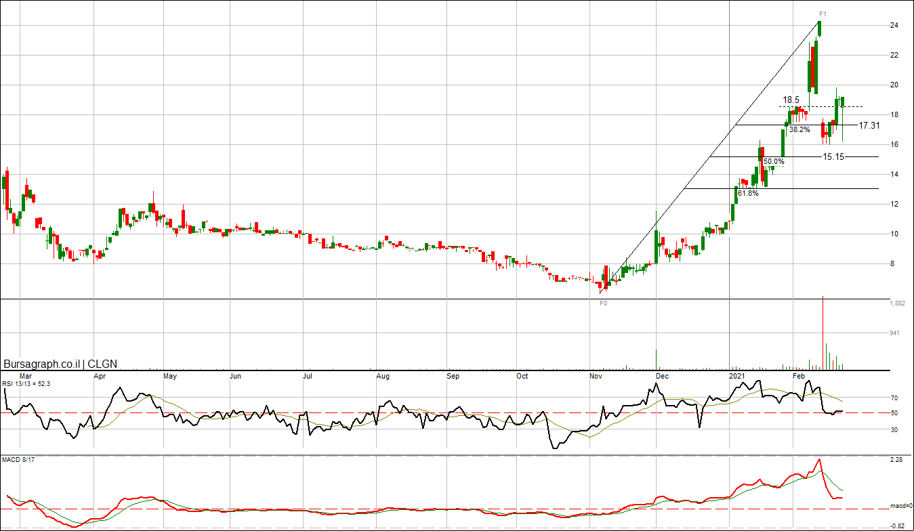The width and height of the screenshot is (914, 531).
Task: Click the 24 price axis value
Action: pos(894,26)
